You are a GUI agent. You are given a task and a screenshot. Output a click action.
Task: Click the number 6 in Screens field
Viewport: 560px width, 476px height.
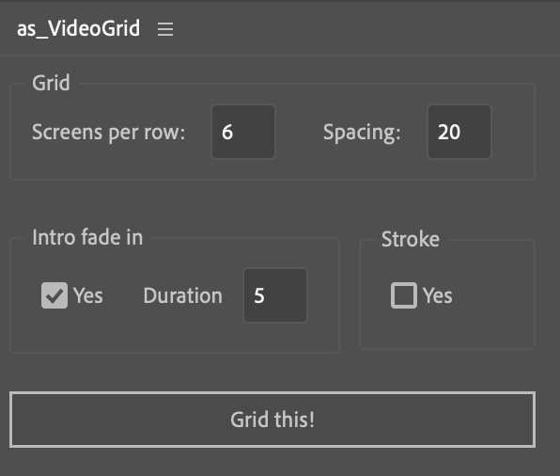[227, 132]
